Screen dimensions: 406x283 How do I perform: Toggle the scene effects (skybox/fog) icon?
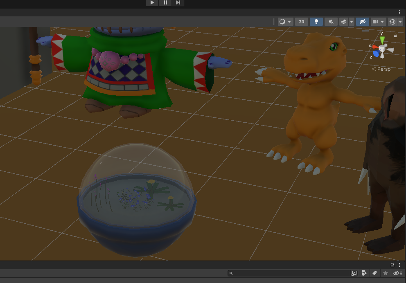point(344,22)
